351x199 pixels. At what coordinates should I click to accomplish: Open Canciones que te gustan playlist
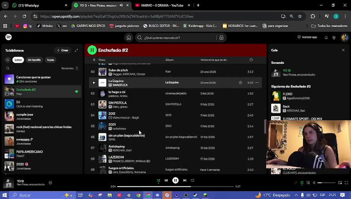pos(42,79)
